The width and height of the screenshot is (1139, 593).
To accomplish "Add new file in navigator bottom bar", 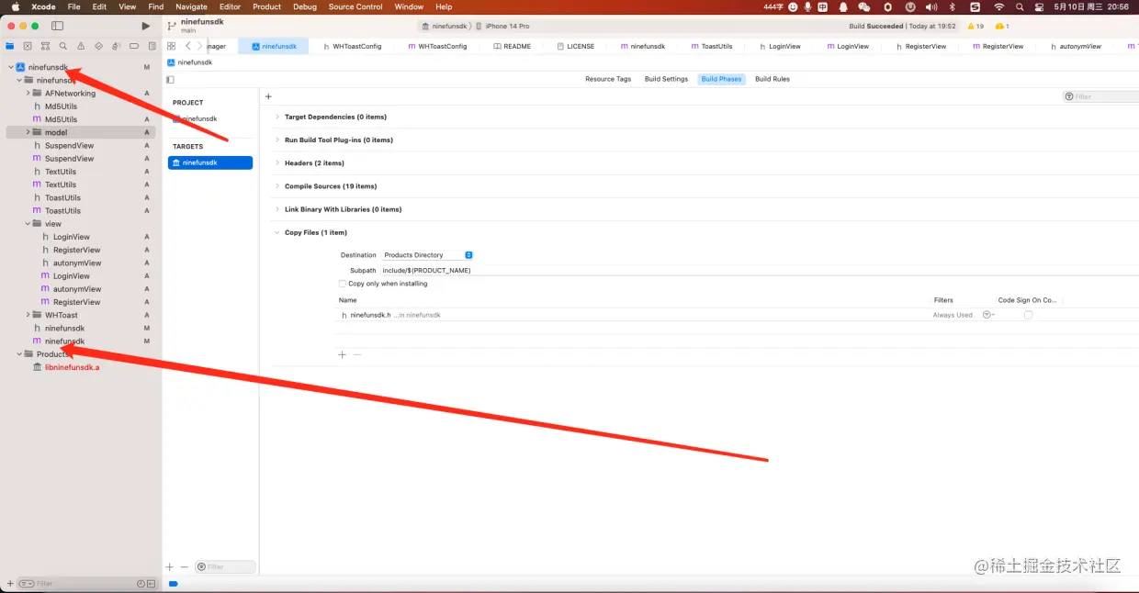I will 10,584.
